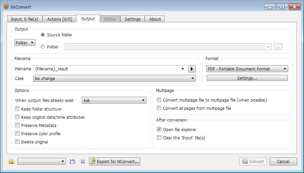Open the output type Folder dropdown

click(x=25, y=43)
